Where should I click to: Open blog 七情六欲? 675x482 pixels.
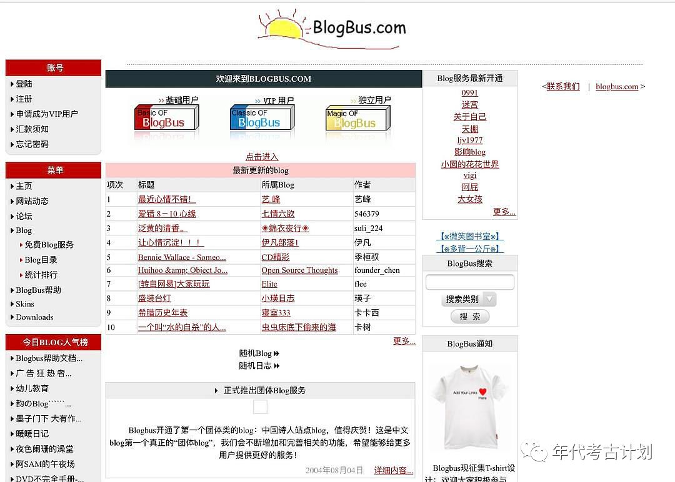277,214
